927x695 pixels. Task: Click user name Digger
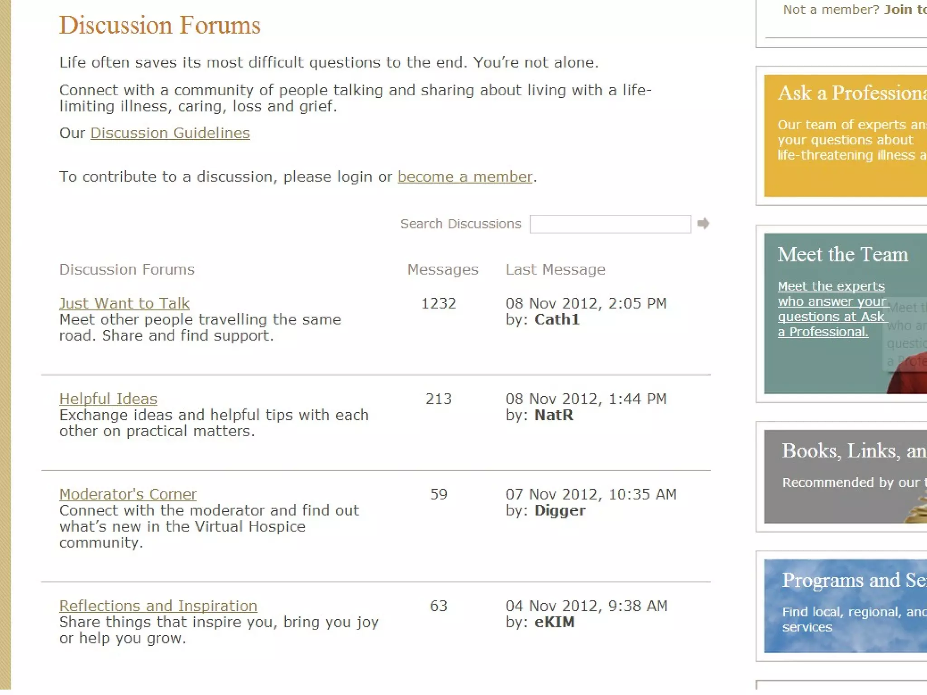560,511
